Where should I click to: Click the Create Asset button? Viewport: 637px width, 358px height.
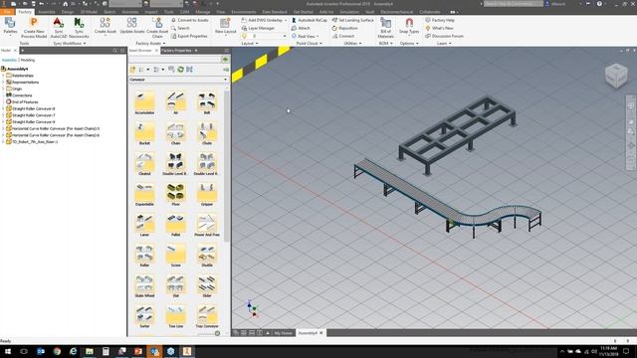106,26
